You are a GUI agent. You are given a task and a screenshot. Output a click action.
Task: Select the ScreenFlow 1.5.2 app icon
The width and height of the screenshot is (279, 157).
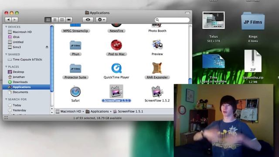(157, 92)
